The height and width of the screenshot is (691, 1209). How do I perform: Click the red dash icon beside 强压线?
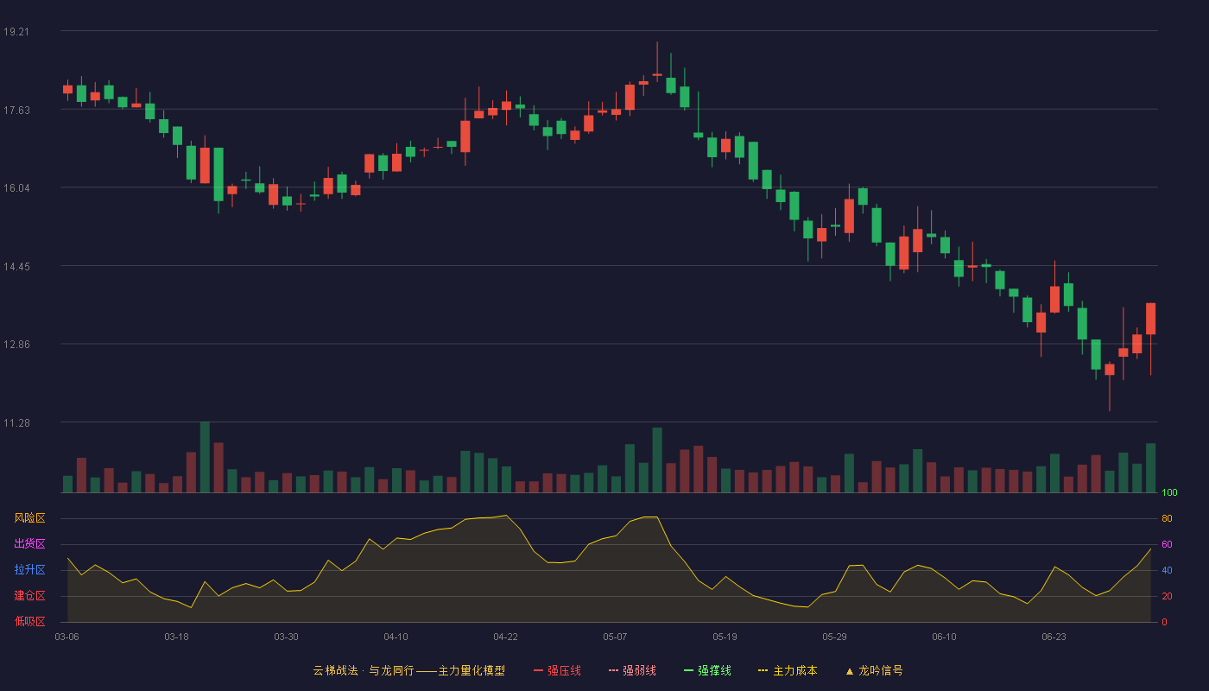(539, 671)
